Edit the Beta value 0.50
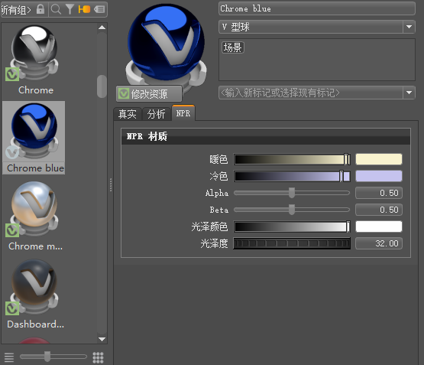 coord(379,210)
